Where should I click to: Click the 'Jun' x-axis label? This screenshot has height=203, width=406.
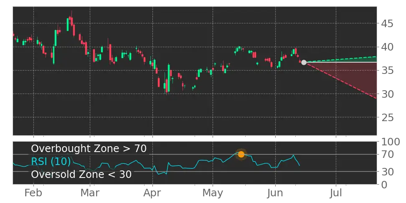click(x=275, y=193)
